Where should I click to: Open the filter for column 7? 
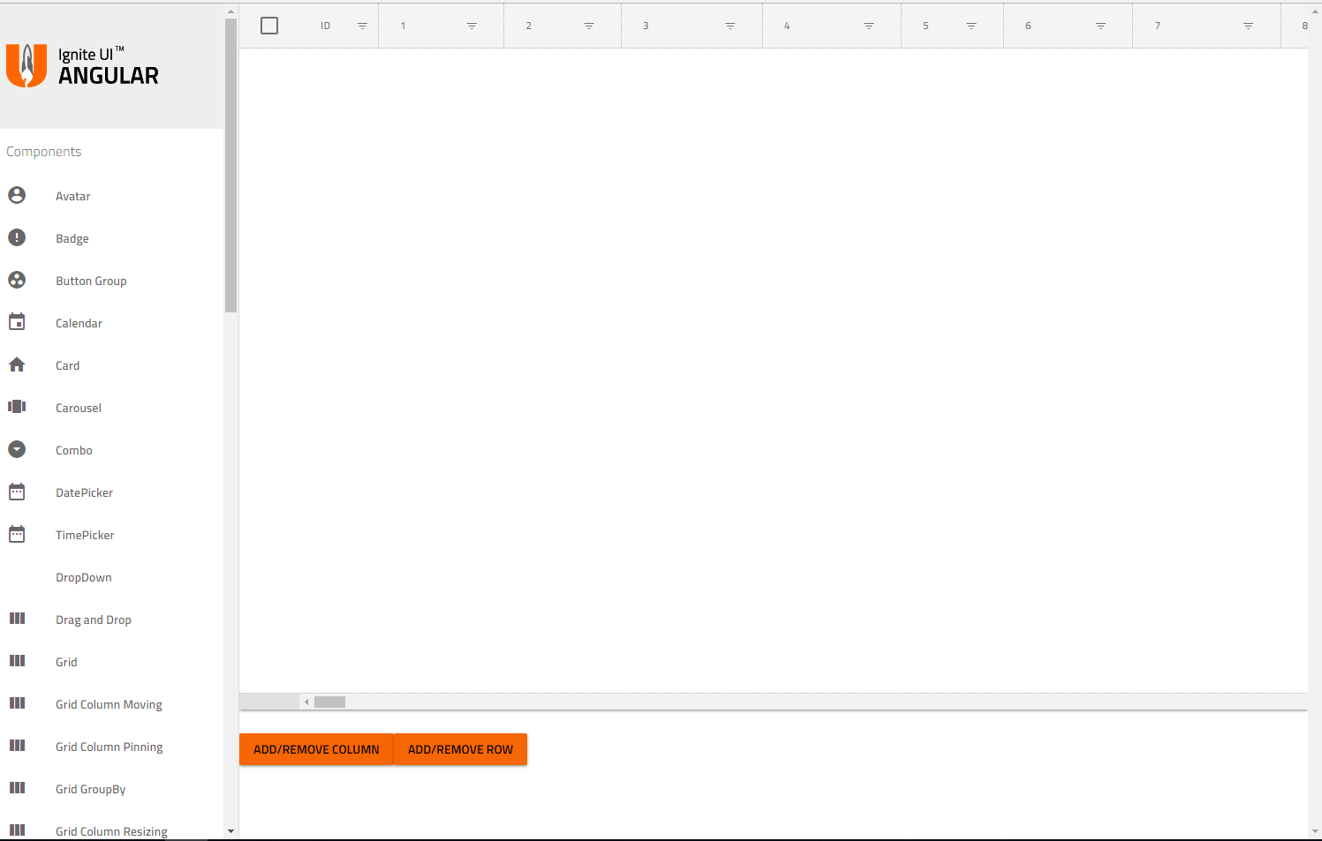point(1248,26)
